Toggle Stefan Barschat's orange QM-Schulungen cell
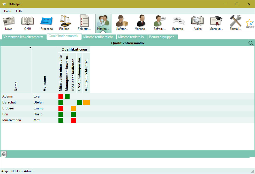 point(86,102)
